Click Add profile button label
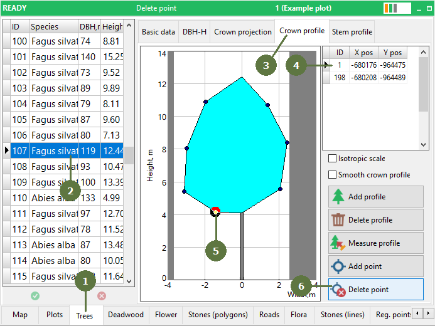 tap(367, 197)
